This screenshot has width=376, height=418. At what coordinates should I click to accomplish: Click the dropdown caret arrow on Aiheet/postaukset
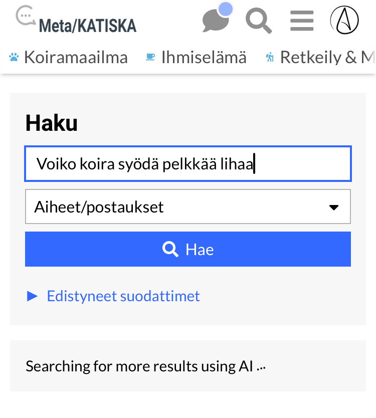[334, 207]
